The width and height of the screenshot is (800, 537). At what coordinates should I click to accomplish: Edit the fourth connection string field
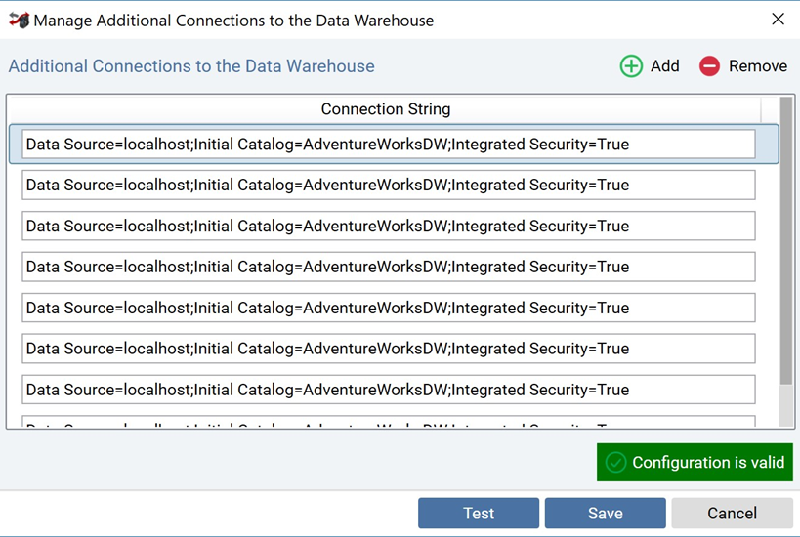[388, 268]
